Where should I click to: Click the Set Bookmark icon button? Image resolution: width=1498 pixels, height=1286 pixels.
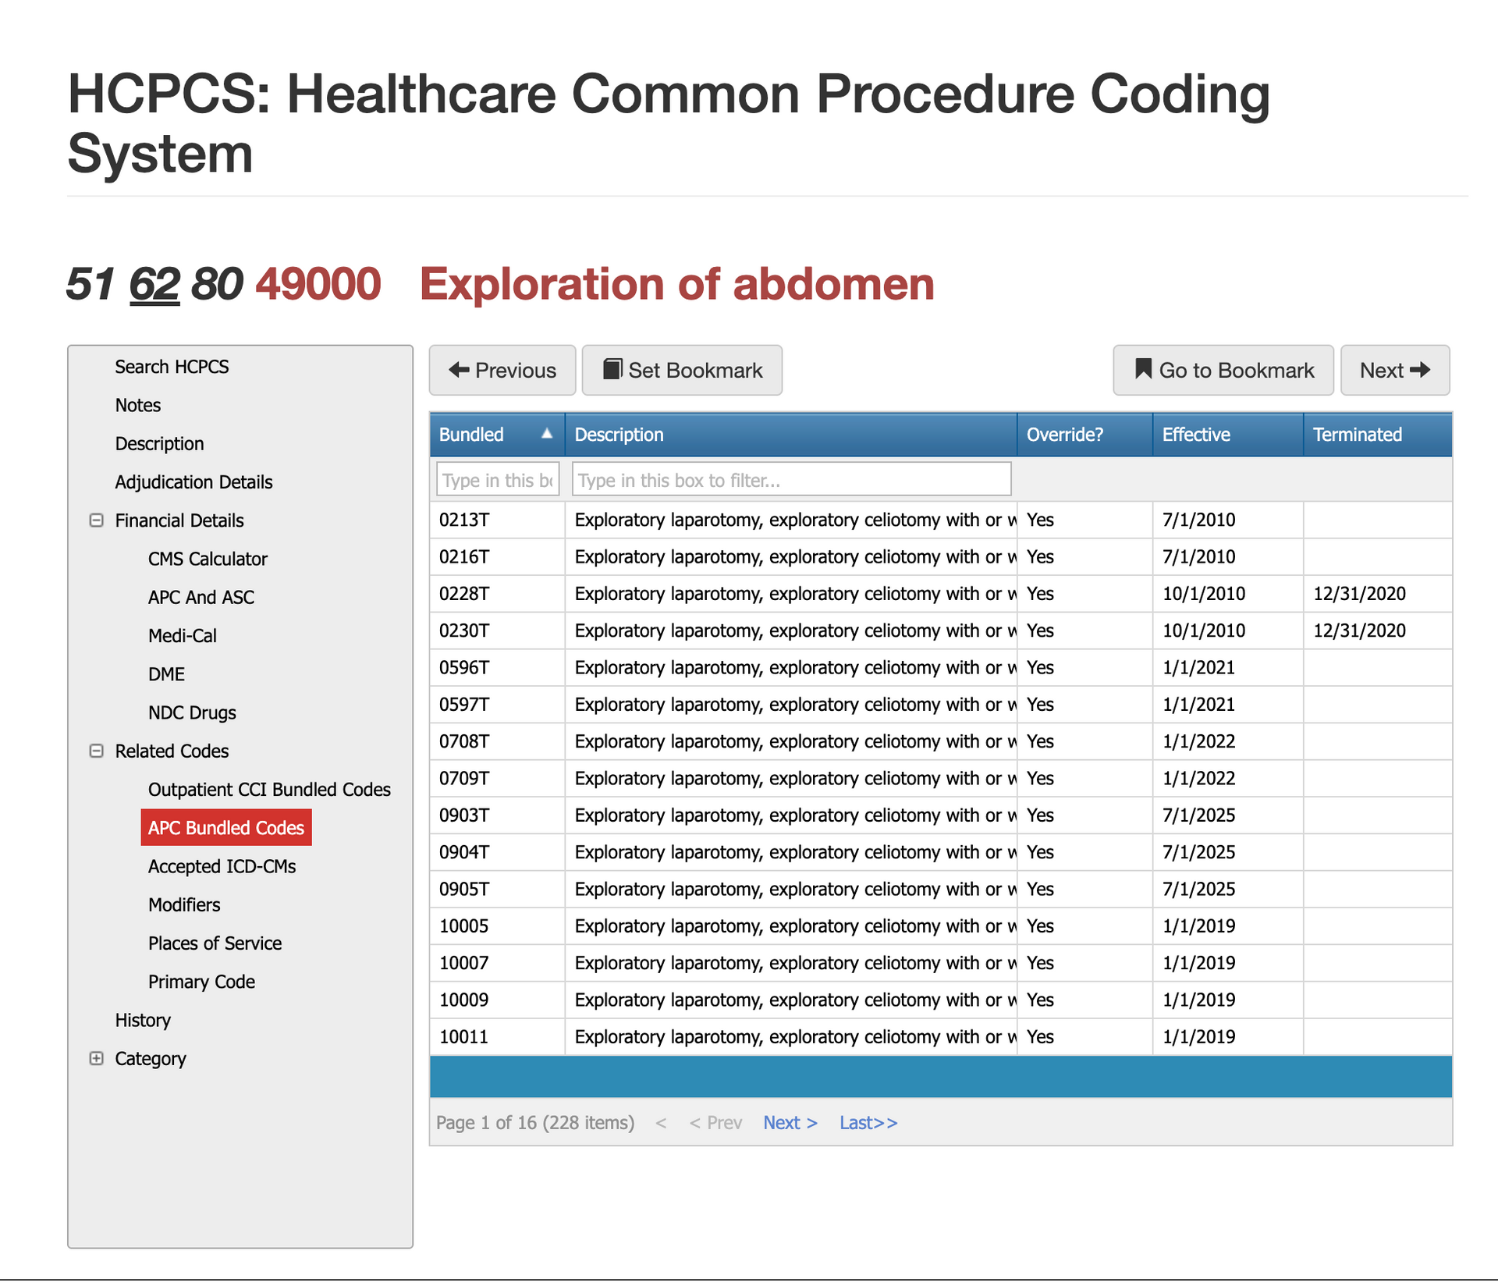tap(614, 369)
